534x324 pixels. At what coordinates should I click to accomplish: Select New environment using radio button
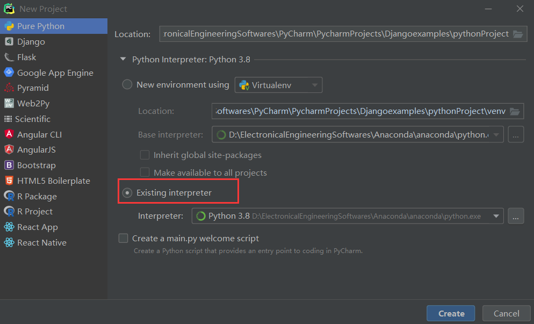click(127, 84)
